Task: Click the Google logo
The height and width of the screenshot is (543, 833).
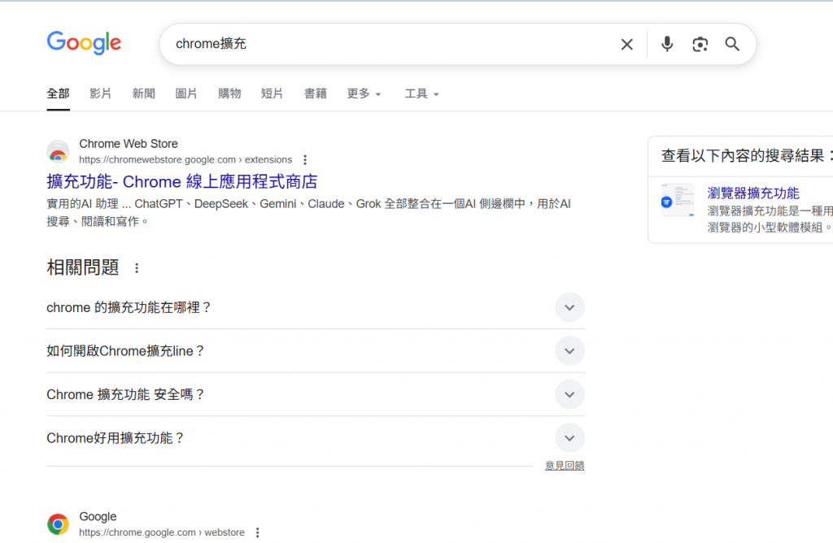Action: tap(84, 43)
